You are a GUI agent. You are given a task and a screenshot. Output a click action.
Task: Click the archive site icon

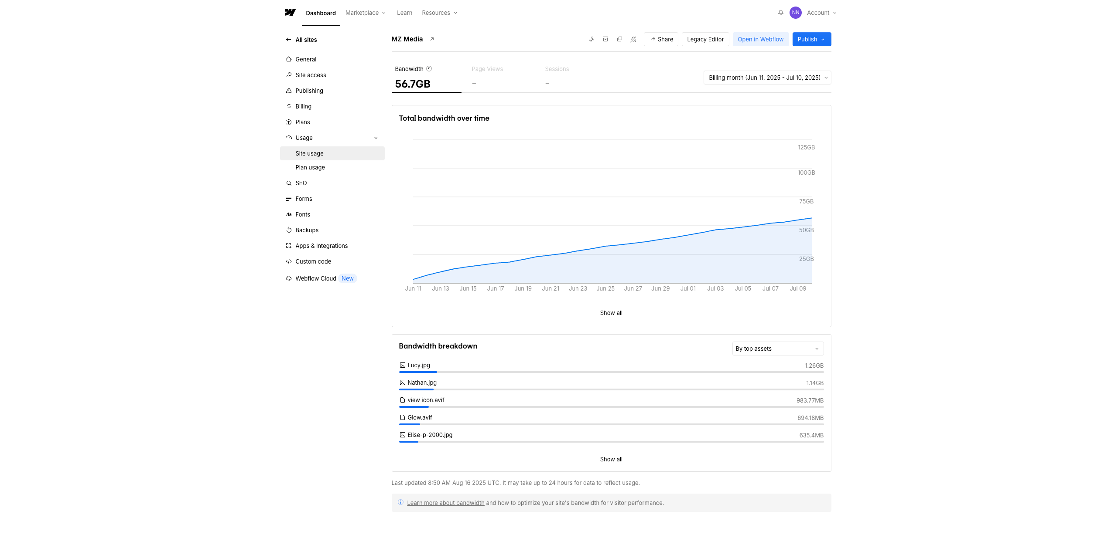pos(605,39)
